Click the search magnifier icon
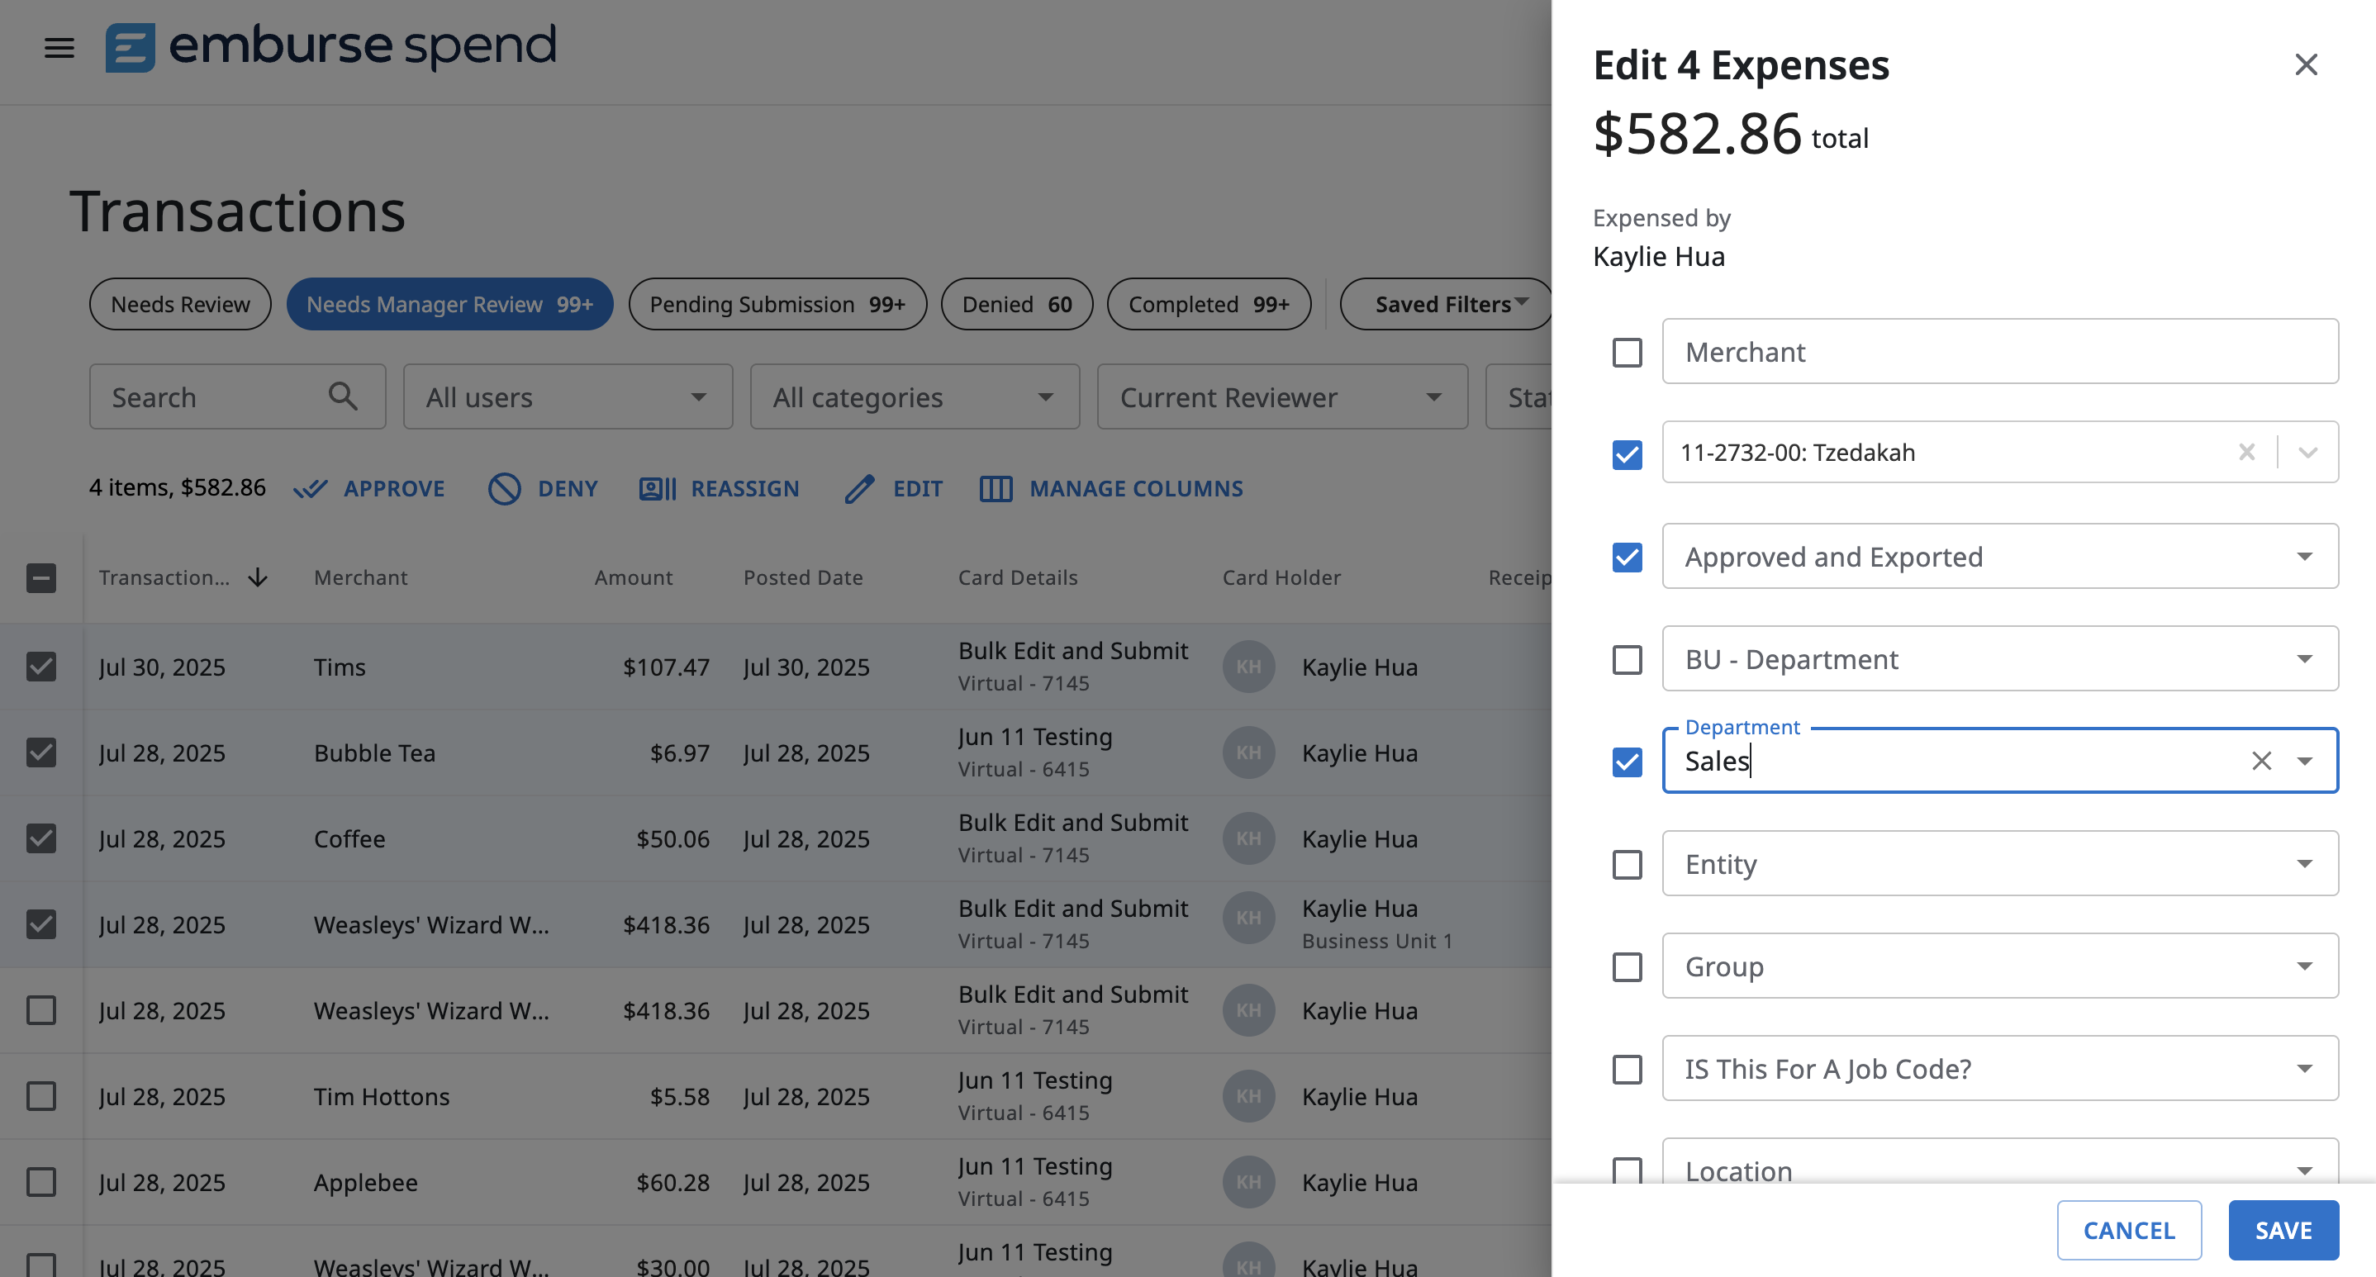2376x1277 pixels. (x=342, y=396)
